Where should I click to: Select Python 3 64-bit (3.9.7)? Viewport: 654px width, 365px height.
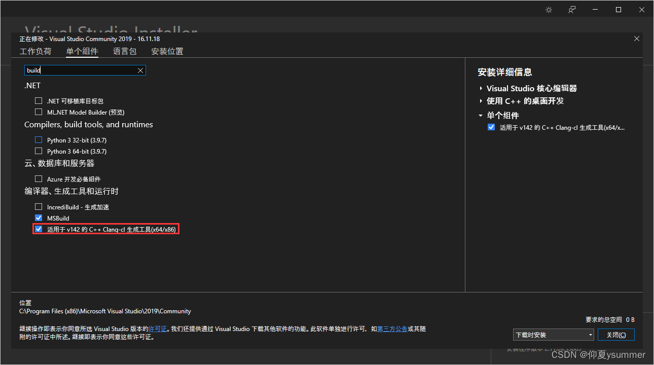pyautogui.click(x=39, y=151)
